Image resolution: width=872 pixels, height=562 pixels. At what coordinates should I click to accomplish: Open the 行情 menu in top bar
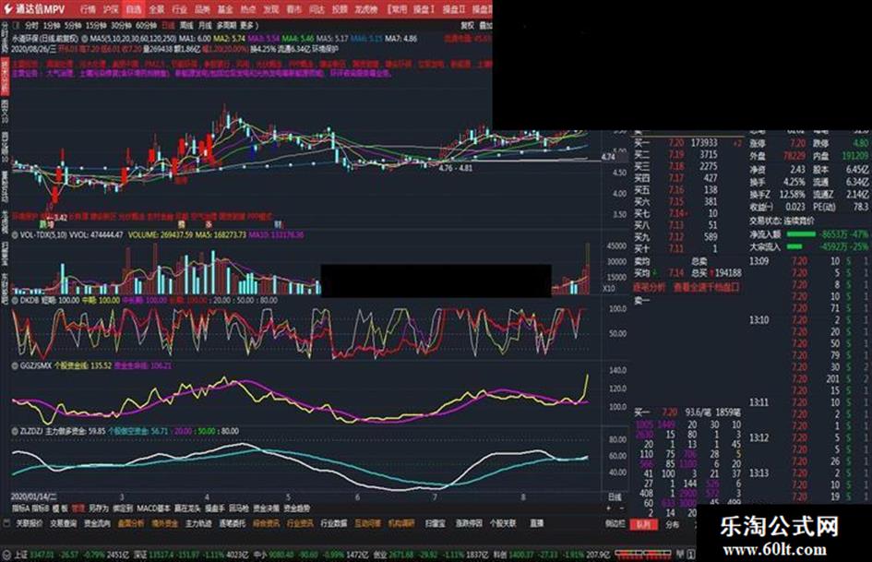coord(88,9)
